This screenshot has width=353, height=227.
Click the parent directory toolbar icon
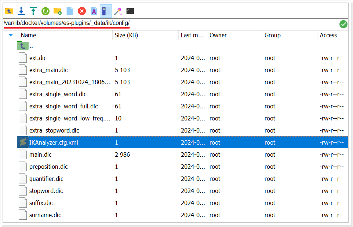(9, 11)
